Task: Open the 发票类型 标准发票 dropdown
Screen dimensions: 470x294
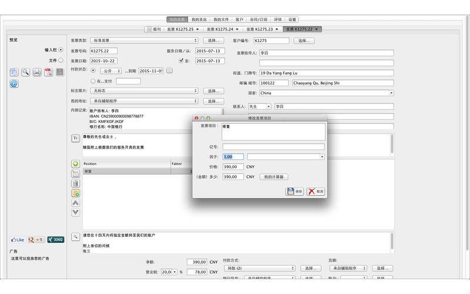Action: [x=144, y=41]
